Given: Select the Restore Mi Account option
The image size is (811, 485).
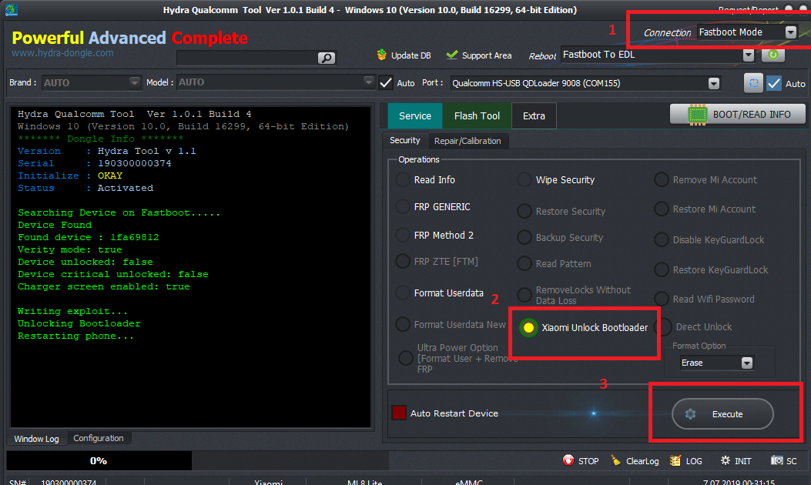Looking at the screenshot, I should click(x=662, y=209).
